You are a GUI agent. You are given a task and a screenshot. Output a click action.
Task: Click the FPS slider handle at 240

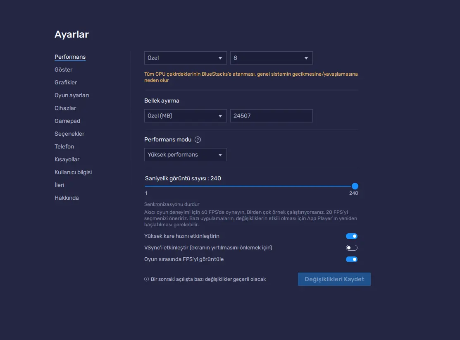tap(355, 186)
